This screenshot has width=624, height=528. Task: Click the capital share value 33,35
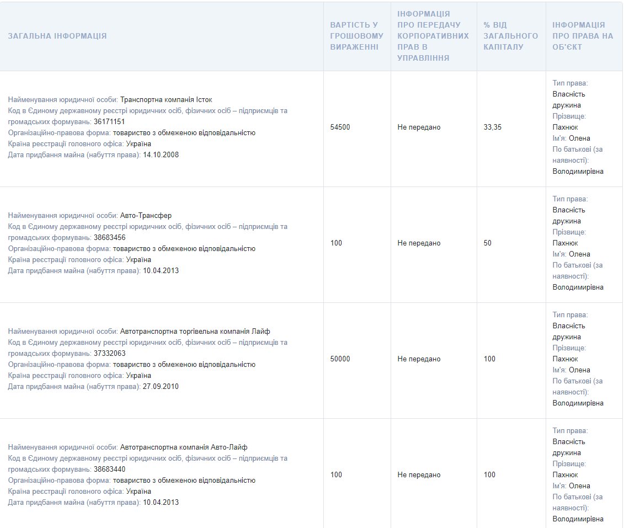click(493, 127)
